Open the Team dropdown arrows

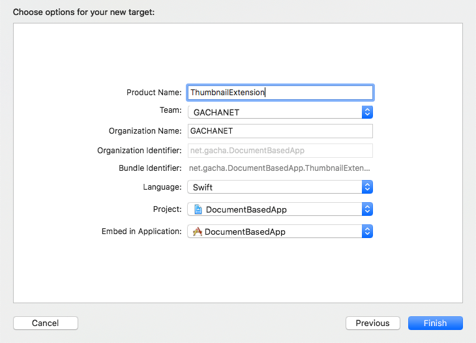[367, 112]
